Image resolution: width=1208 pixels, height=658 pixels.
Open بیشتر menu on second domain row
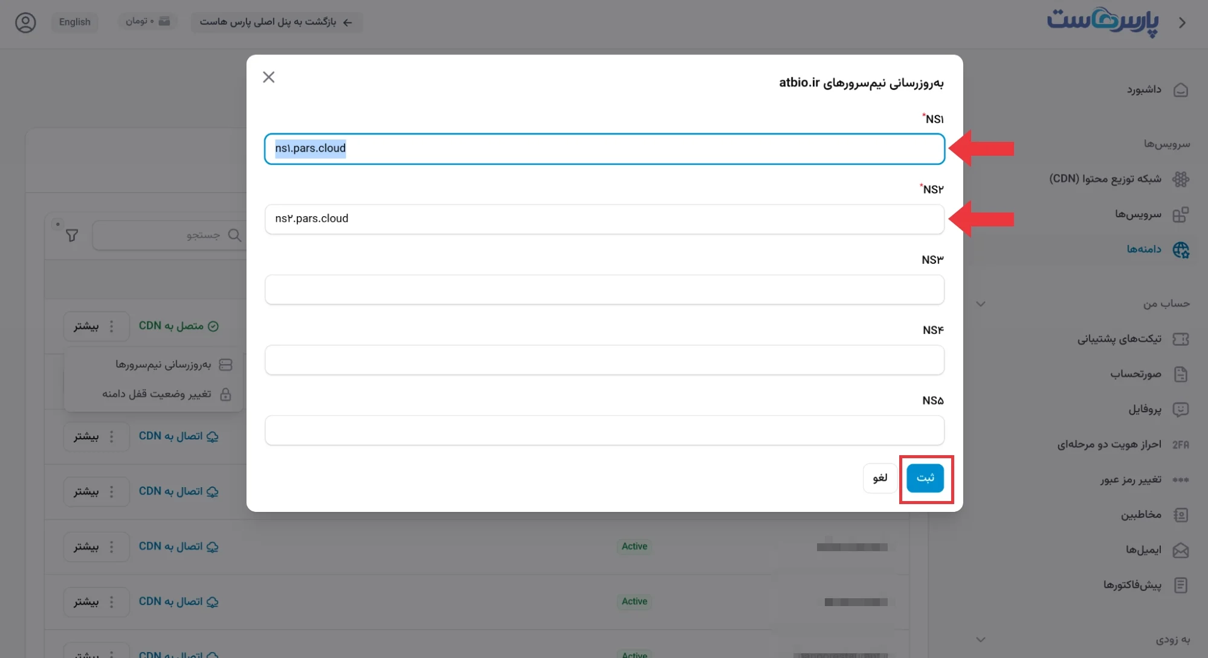[97, 436]
